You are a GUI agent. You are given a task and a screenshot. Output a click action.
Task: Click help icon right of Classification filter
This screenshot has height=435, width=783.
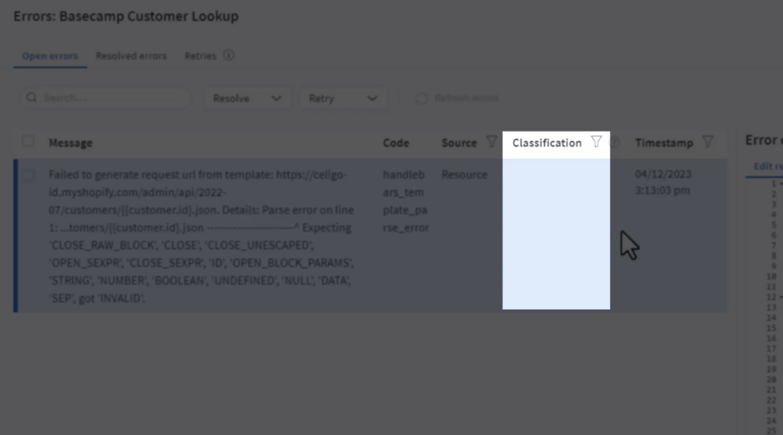(615, 142)
